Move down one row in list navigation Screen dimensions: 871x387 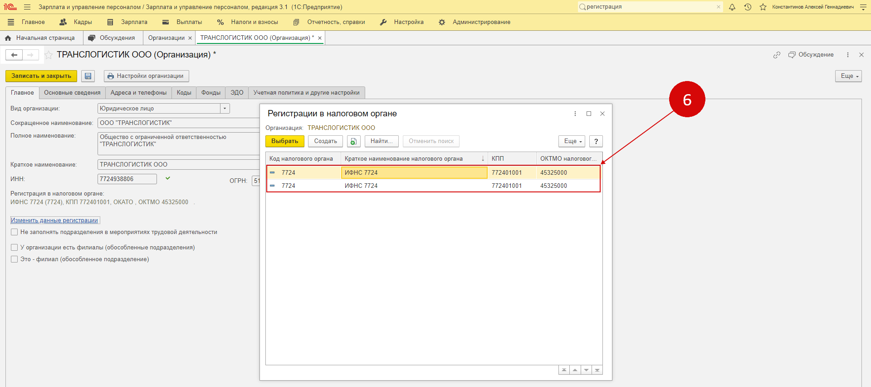586,370
